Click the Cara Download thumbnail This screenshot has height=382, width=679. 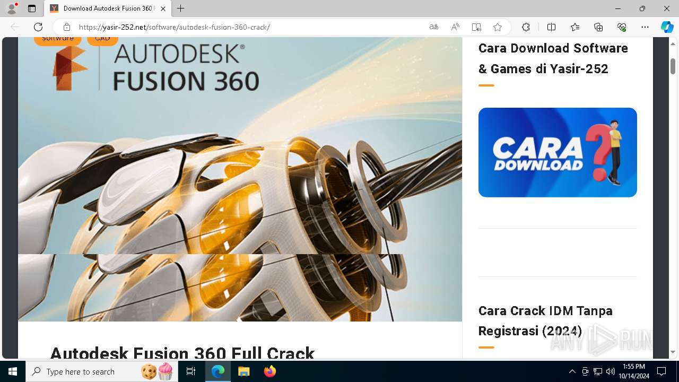click(x=558, y=152)
